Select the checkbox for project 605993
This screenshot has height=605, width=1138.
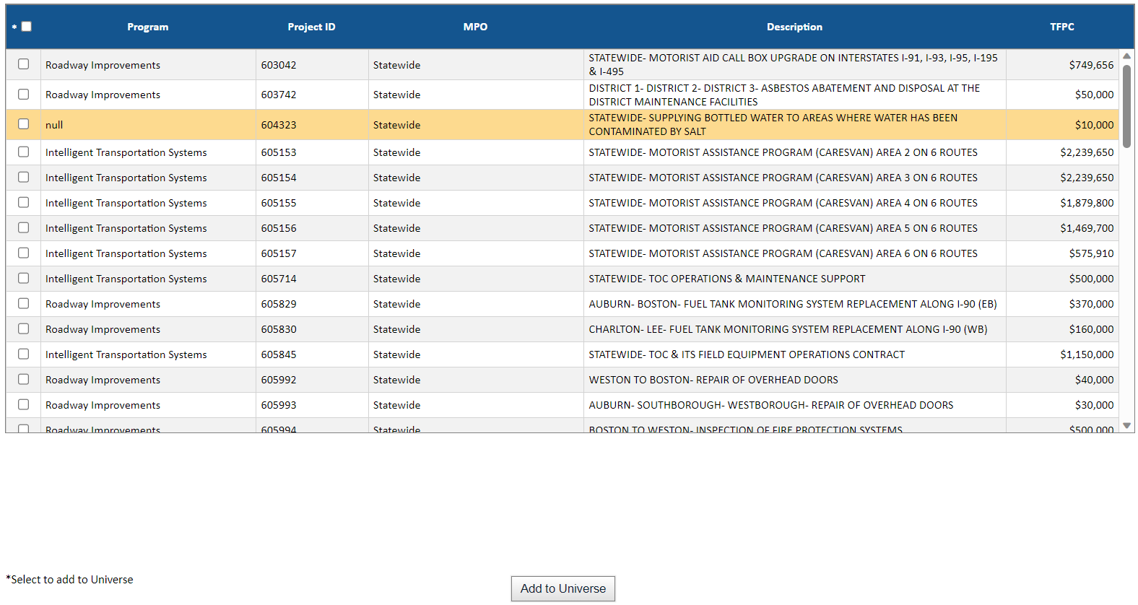coord(24,405)
